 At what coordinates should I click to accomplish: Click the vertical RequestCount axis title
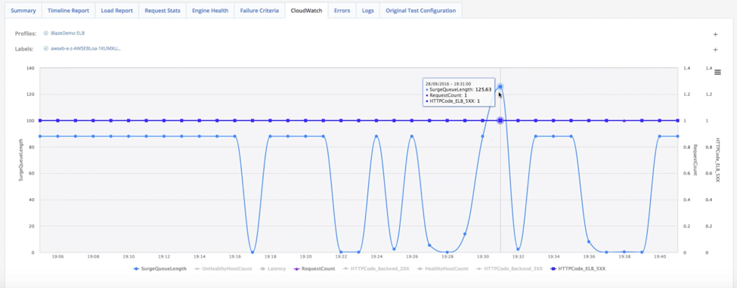(x=695, y=159)
